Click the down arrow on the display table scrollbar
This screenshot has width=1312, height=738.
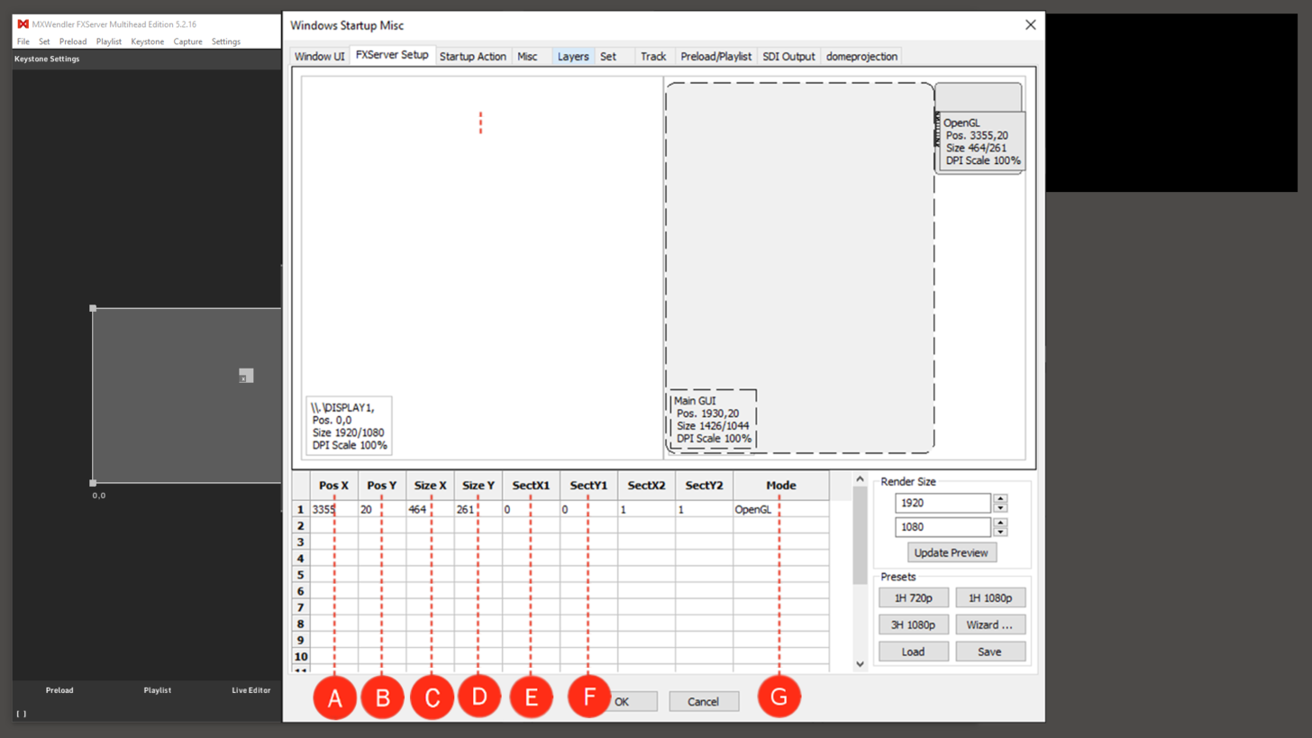pos(860,663)
